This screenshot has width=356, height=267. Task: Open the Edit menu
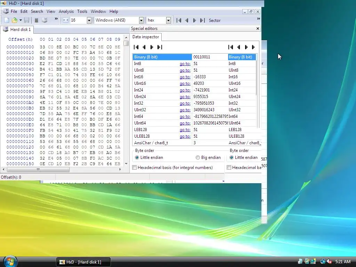[24, 11]
